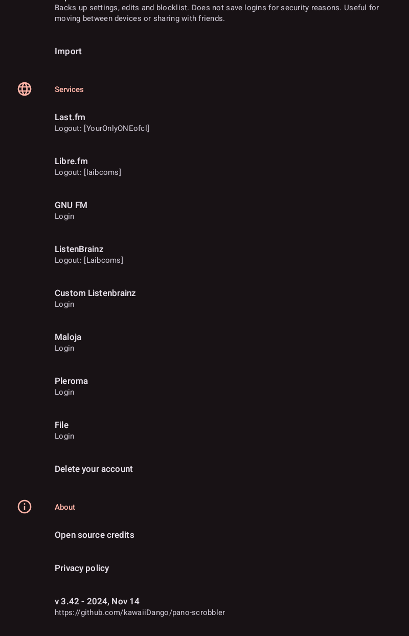Click the backup description text about settings and blocklist
409x636 pixels.
pos(216,13)
